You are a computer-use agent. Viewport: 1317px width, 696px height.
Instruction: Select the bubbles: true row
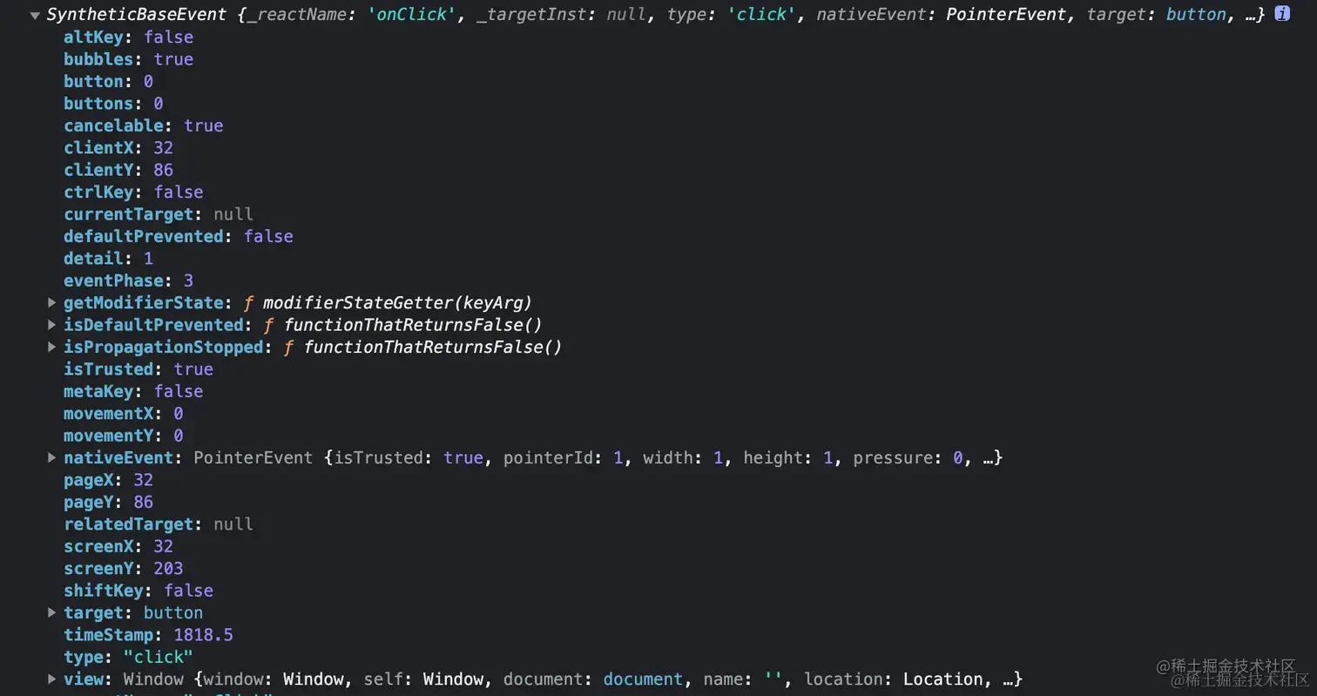(129, 59)
